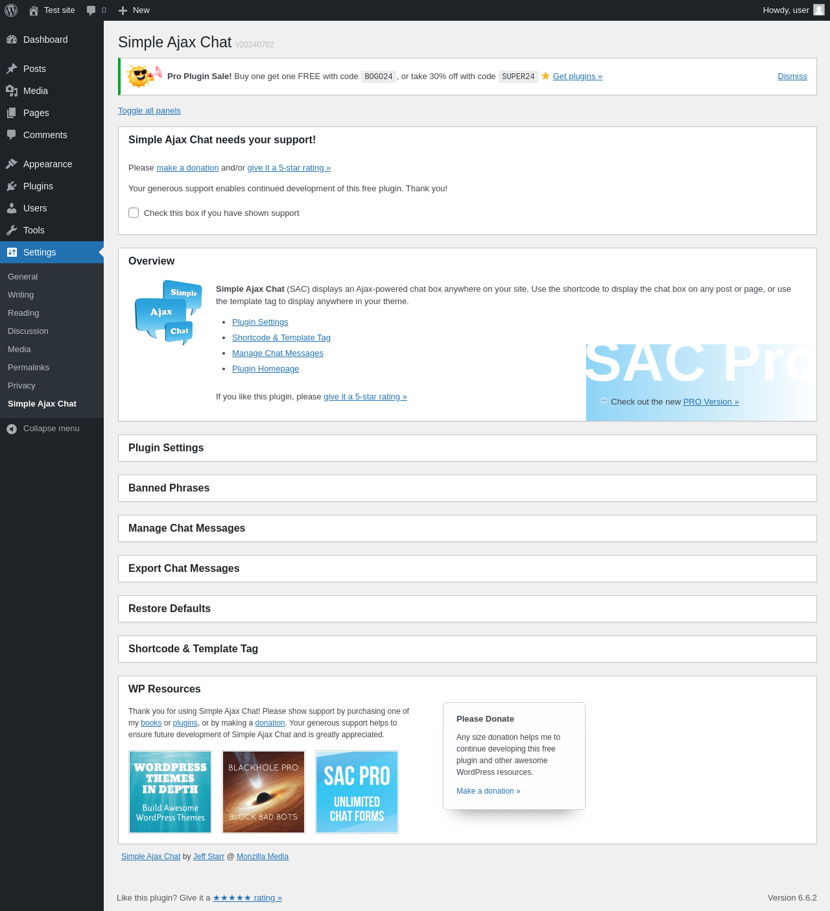
Task: Click Shortcode & Template Tag overview link
Action: tap(281, 338)
